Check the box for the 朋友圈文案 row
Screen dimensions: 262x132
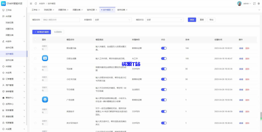pyautogui.click(x=35, y=48)
